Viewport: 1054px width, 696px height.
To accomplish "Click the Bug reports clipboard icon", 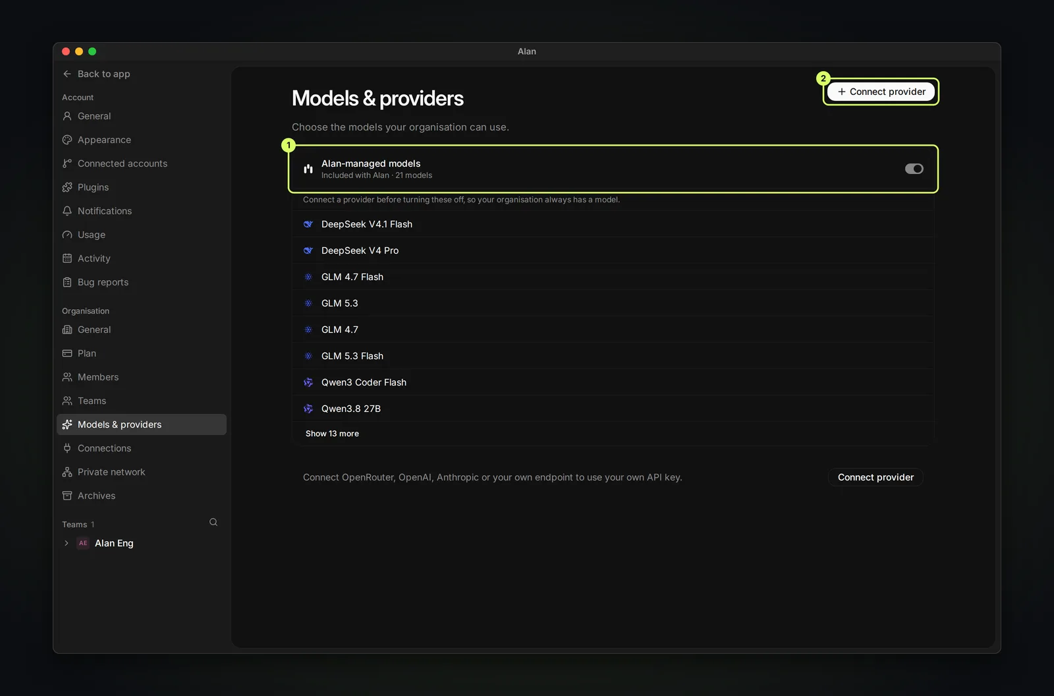I will [x=67, y=282].
